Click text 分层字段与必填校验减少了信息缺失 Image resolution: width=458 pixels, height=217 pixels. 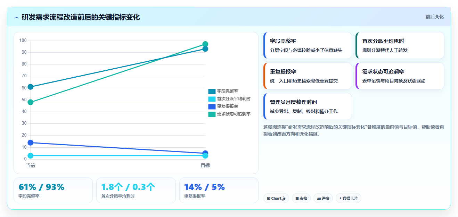pyautogui.click(x=306, y=50)
